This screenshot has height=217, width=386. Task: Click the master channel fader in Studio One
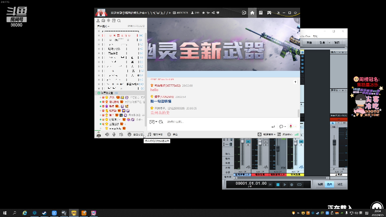tap(334, 142)
